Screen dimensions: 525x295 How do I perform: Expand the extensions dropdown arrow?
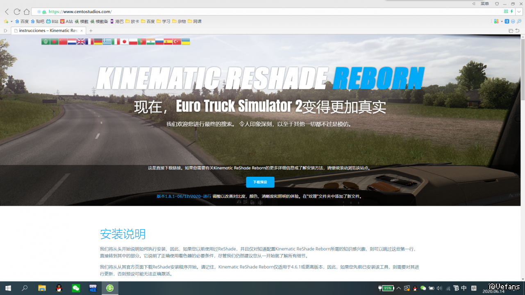(x=501, y=21)
